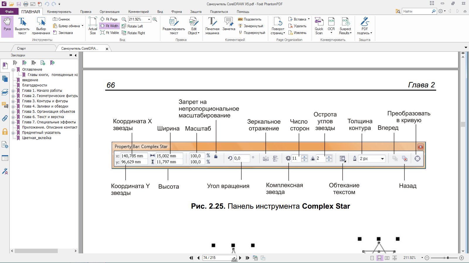
Task: Add new bookmark icon in the bookmarks toolbar
Action: click(24, 63)
